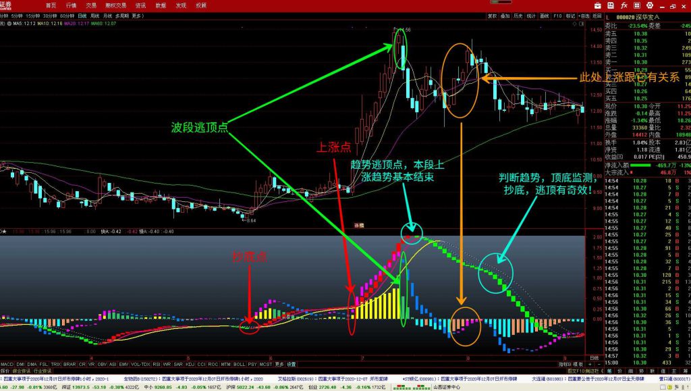691x391 pixels.
Task: Add stock via +自选 button
Action: tap(584, 15)
